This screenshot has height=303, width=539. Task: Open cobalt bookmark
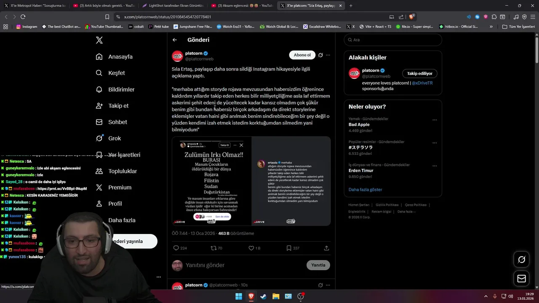[x=136, y=27]
